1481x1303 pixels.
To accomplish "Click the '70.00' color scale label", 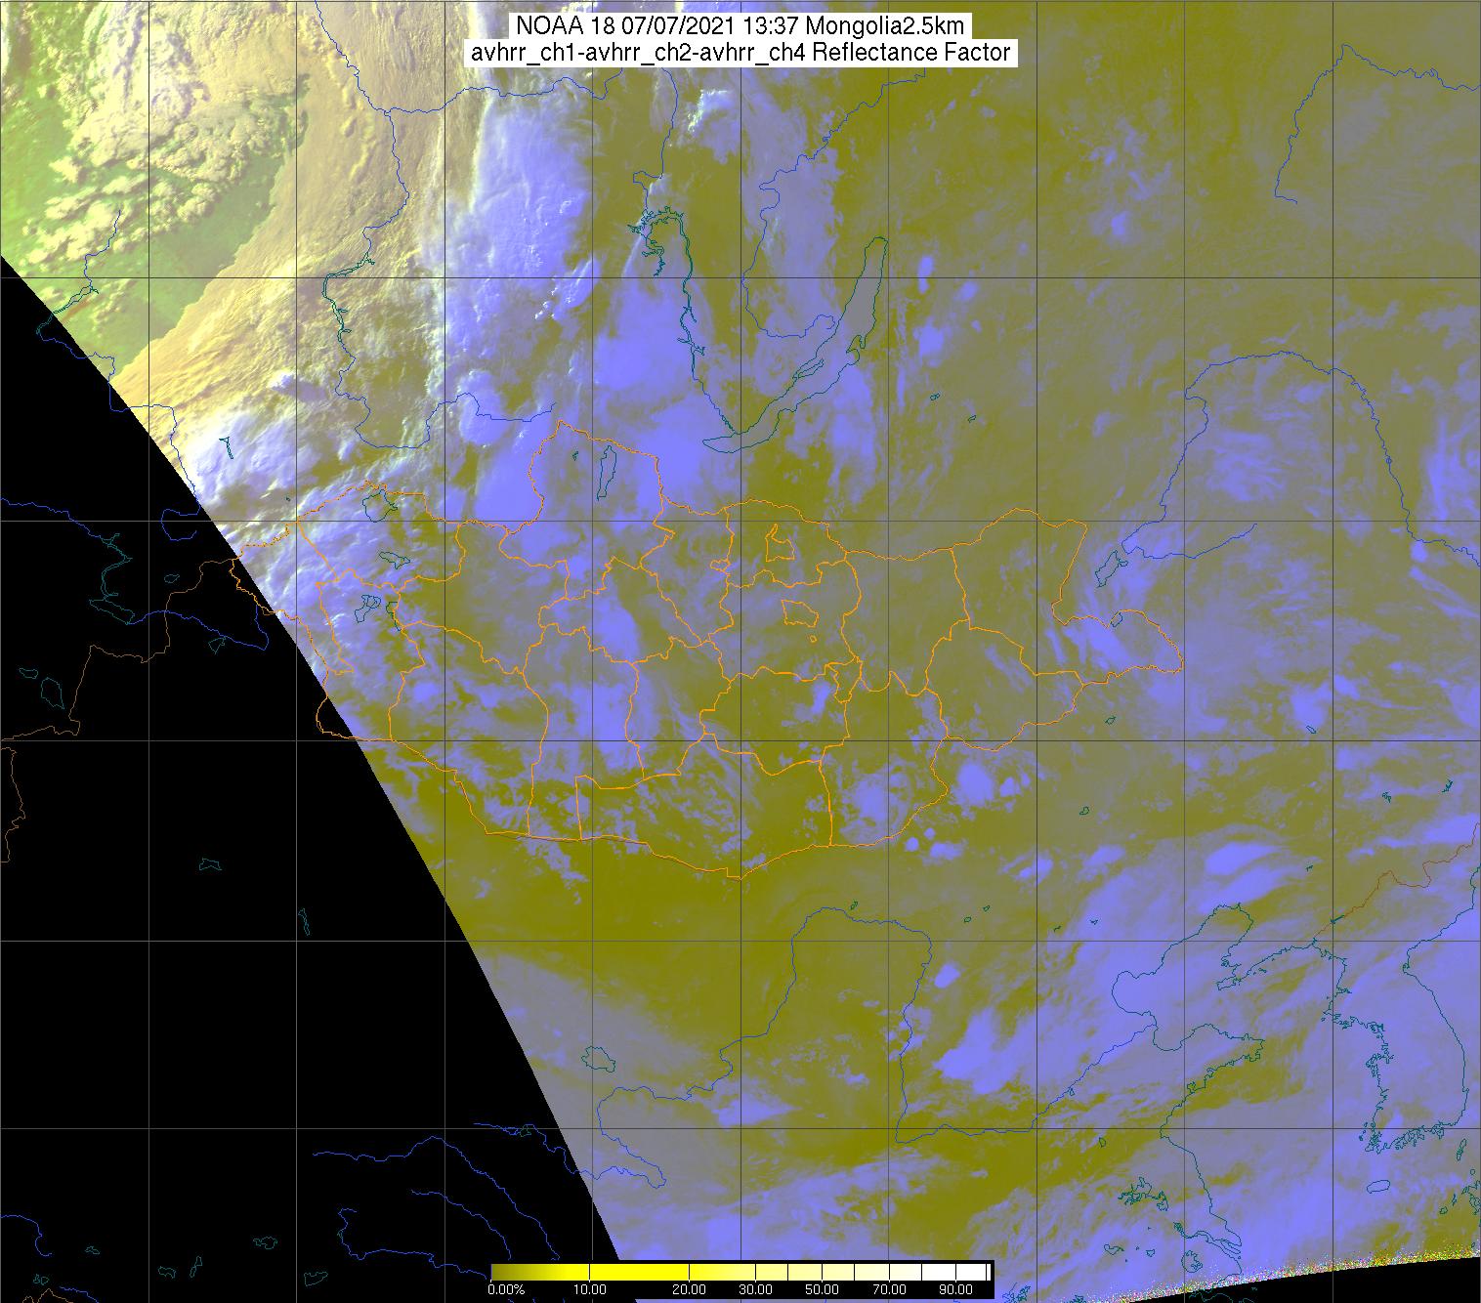I will point(889,1289).
